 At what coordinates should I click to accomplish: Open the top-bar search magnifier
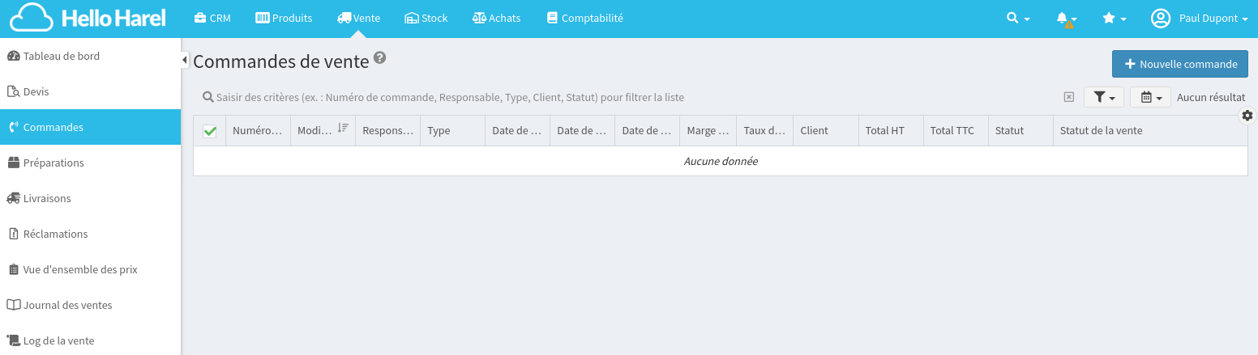pyautogui.click(x=1017, y=19)
